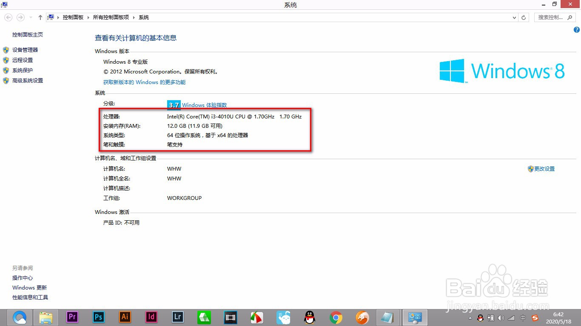Open the orange bird app on taskbar
The height and width of the screenshot is (326, 581).
[362, 317]
